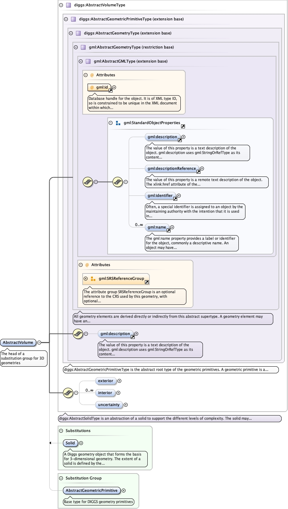Expand the gml:SRSReferenceGroup attribute group

coord(85,278)
